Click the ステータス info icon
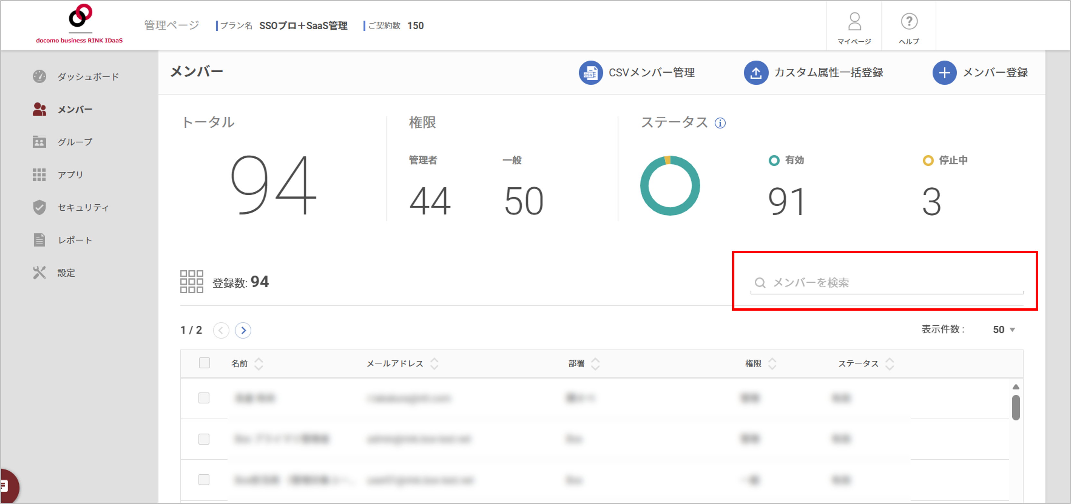Viewport: 1071px width, 504px height. coord(720,123)
